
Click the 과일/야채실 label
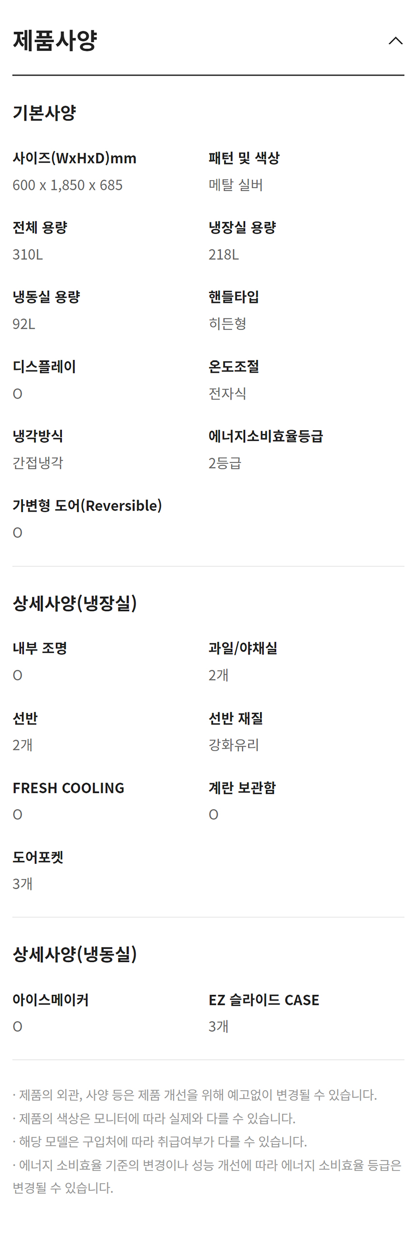(x=243, y=648)
